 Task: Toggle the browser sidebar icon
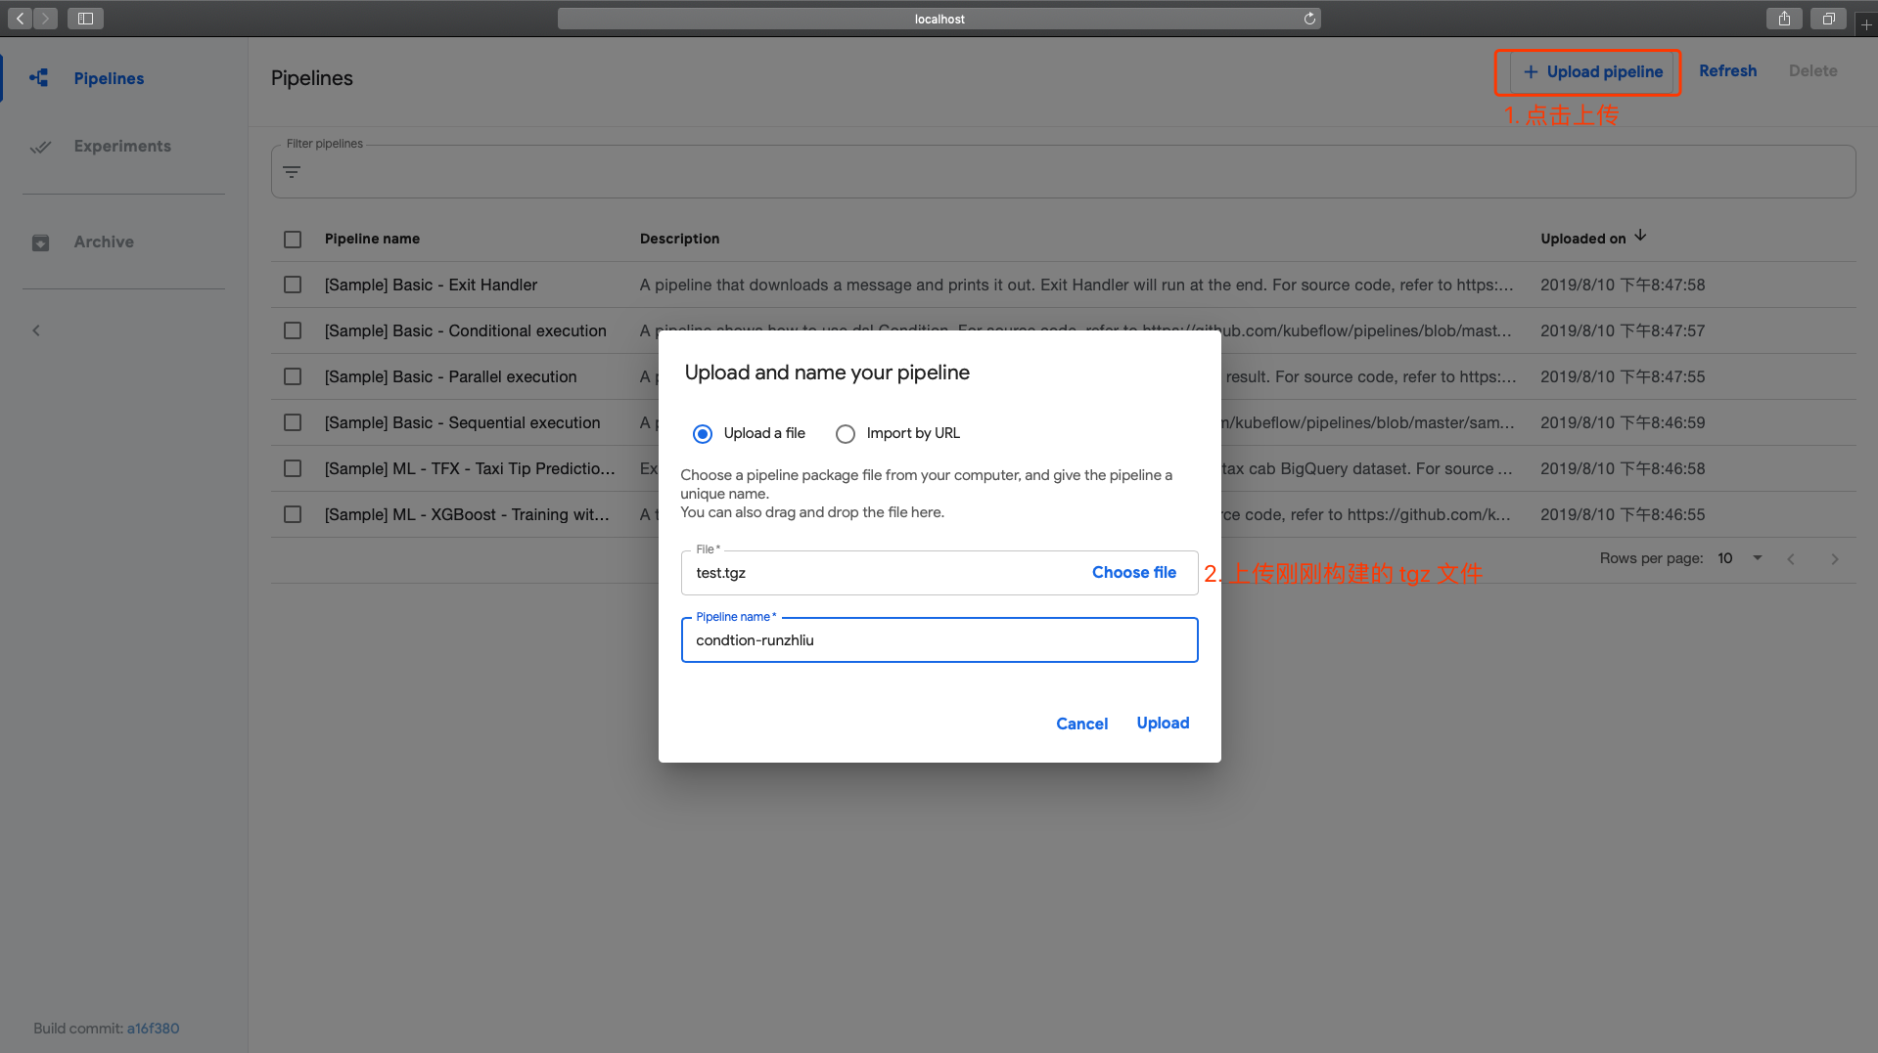[85, 19]
